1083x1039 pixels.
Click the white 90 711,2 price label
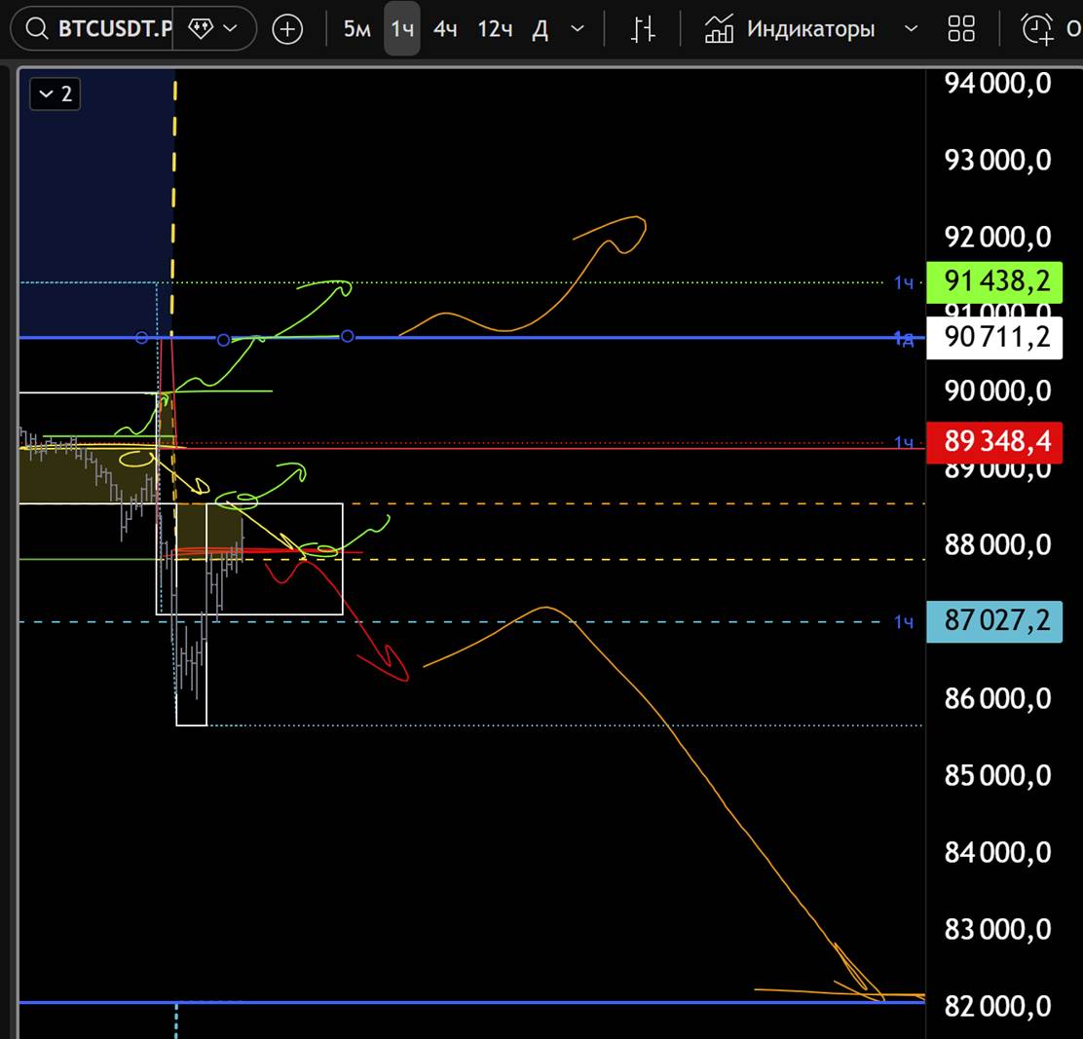click(993, 339)
